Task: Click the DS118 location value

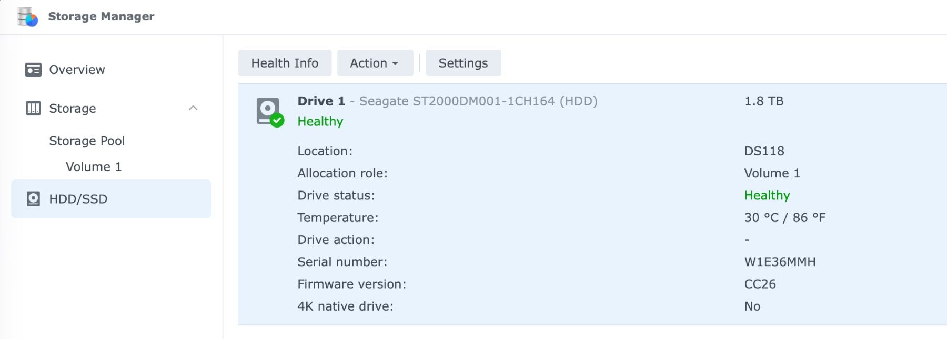Action: click(764, 151)
